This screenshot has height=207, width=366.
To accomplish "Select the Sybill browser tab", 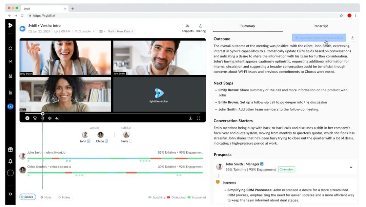I will tap(44, 8).
